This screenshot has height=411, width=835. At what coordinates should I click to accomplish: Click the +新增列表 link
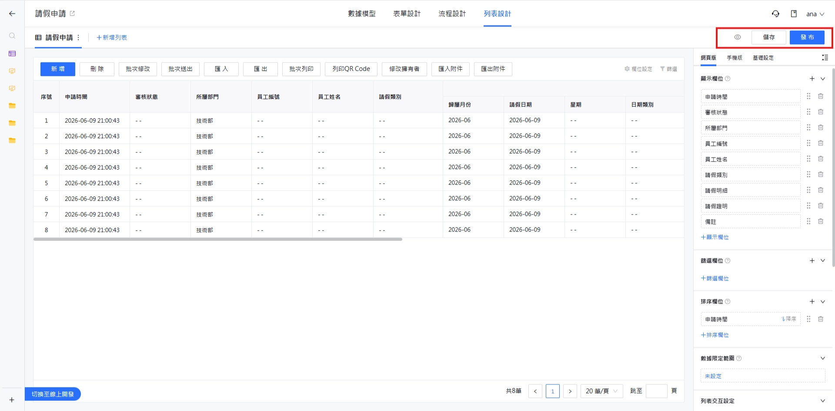[112, 38]
